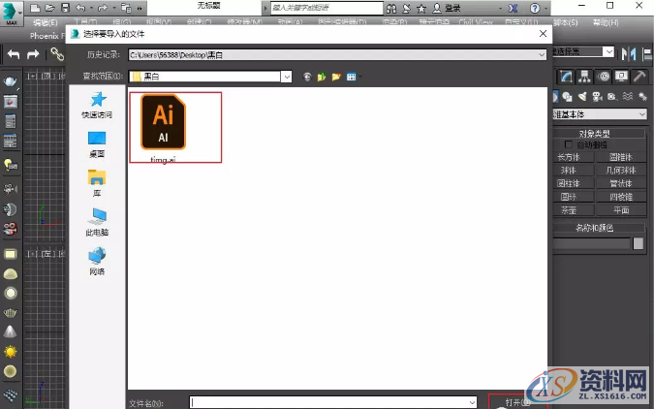Enable the AutoGrid (自动栅格) checkbox

tap(569, 144)
